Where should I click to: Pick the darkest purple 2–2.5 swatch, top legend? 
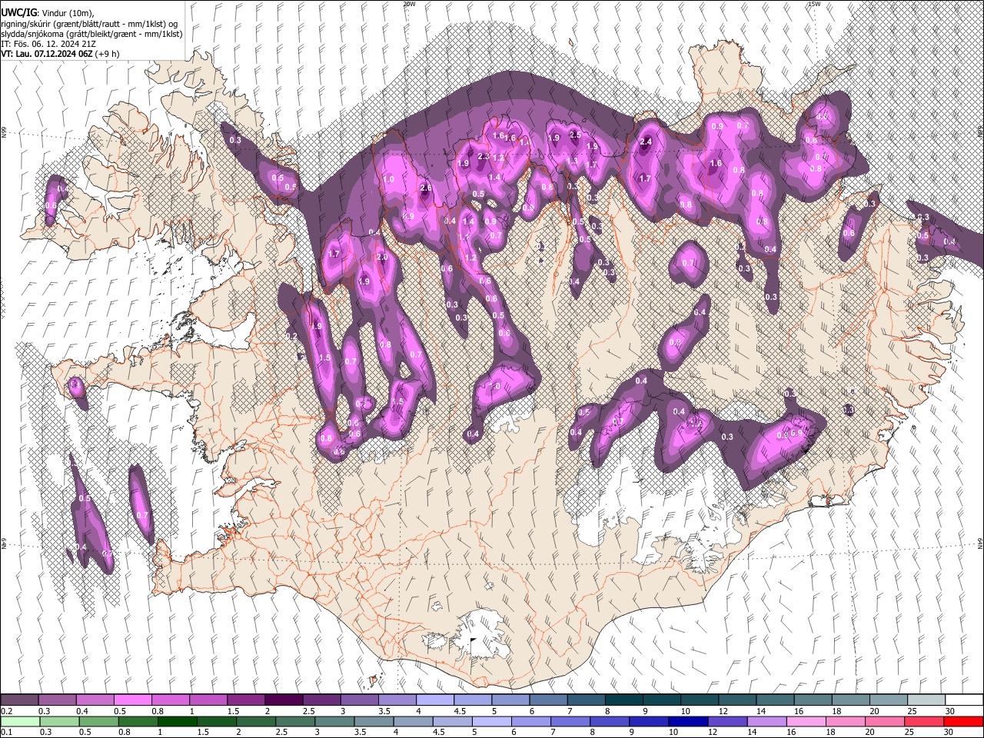283,700
